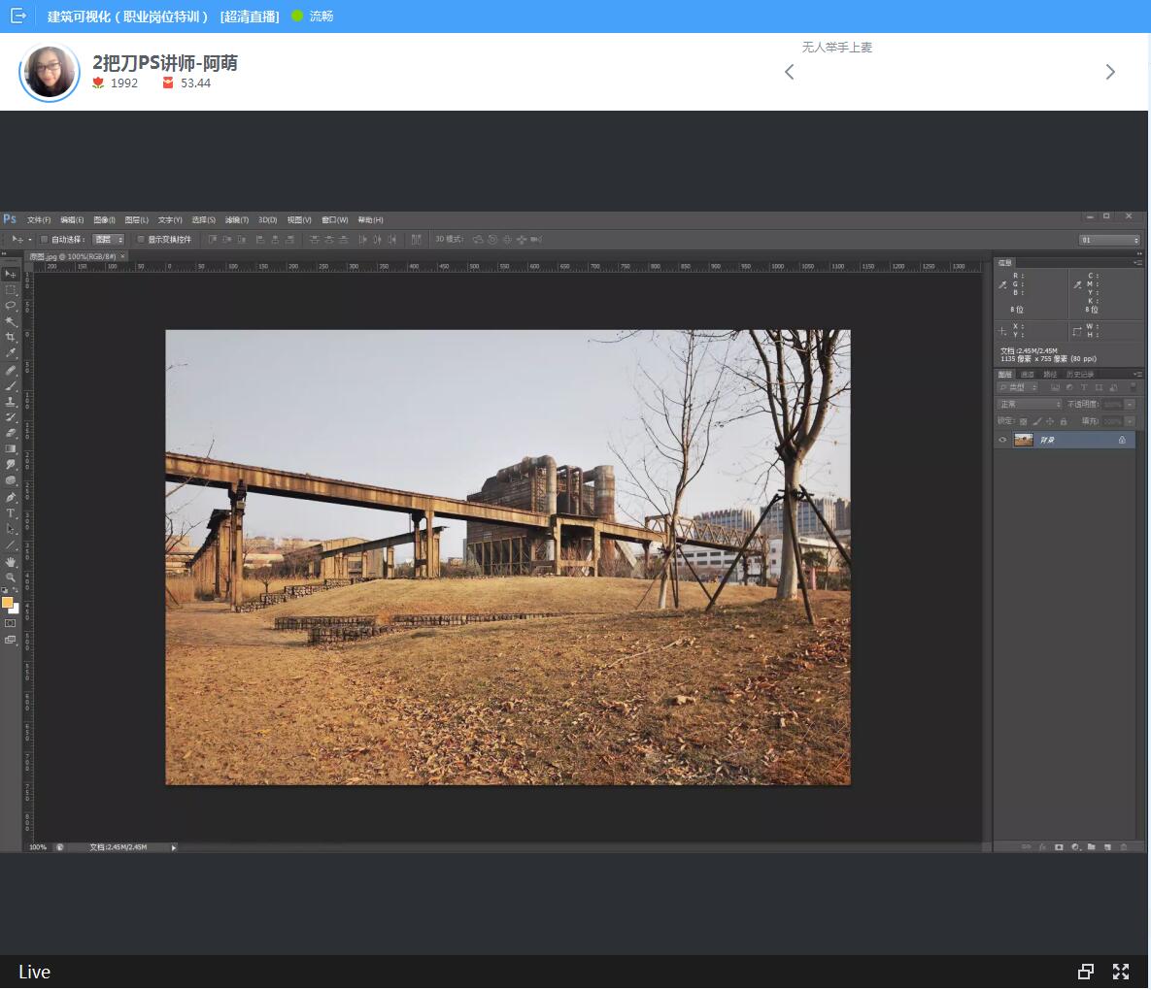Click the fullscreen button on the live player

point(1121,972)
